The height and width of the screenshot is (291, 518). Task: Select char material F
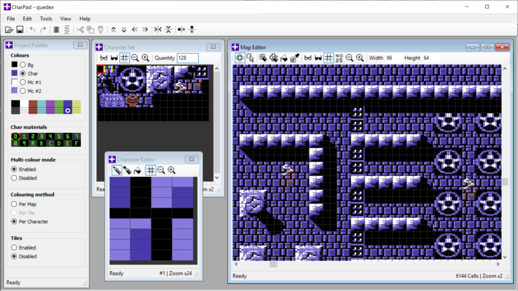(76, 143)
